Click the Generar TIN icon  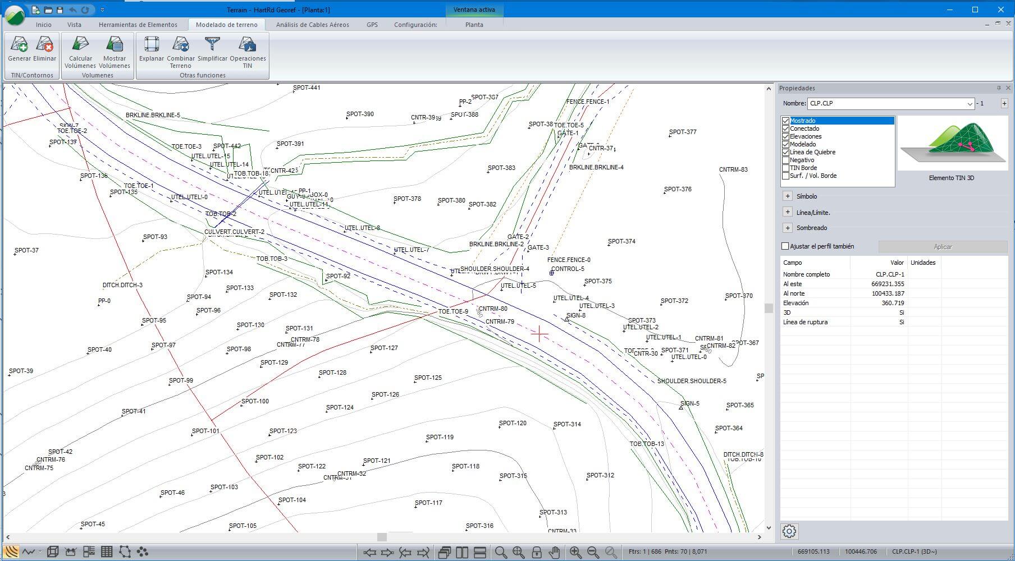(19, 45)
